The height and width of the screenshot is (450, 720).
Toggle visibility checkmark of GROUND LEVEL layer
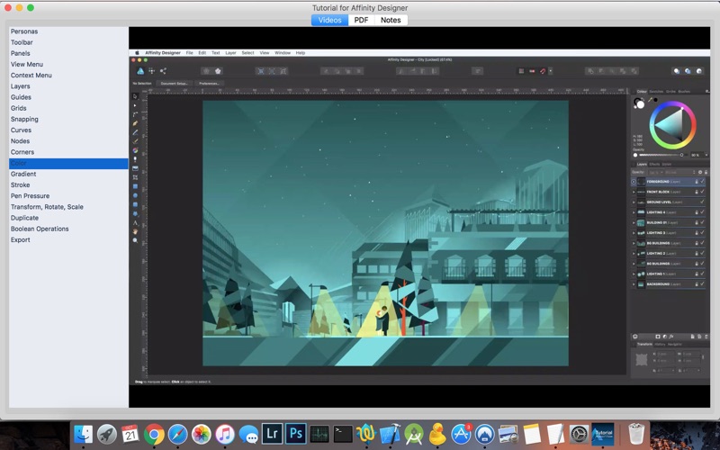pyautogui.click(x=703, y=202)
